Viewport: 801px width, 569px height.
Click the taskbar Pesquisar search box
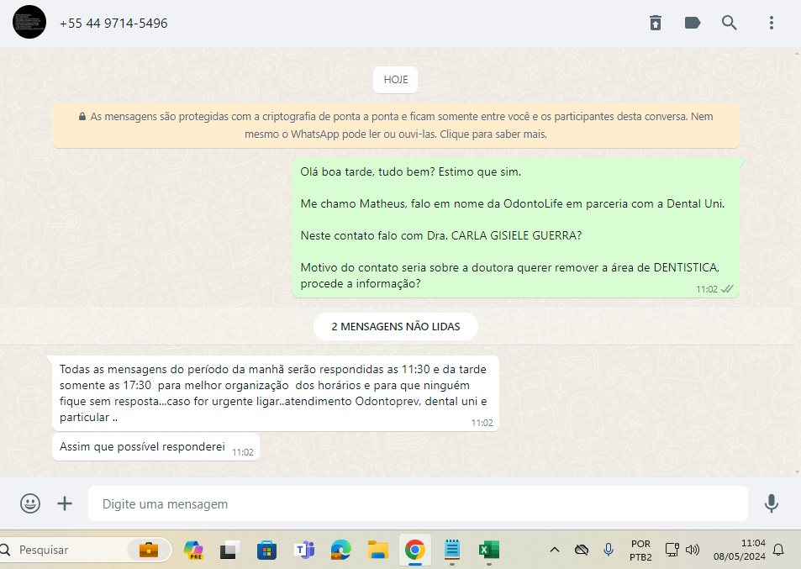coord(84,550)
